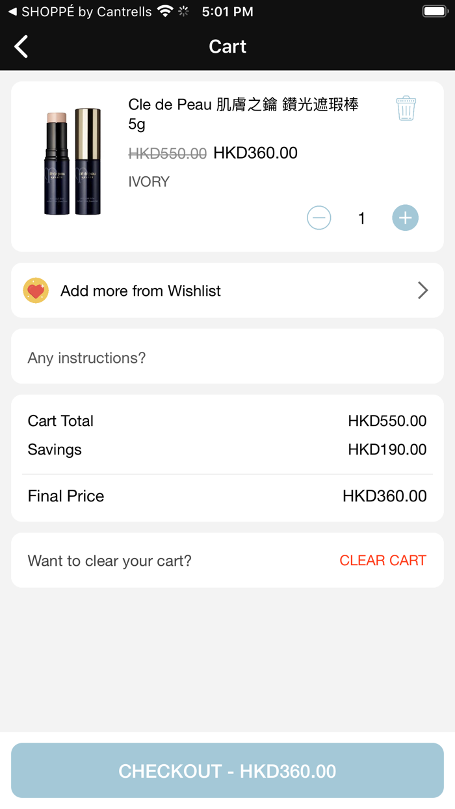Image resolution: width=455 pixels, height=809 pixels.
Task: Tap the Cart header title
Action: (x=227, y=47)
